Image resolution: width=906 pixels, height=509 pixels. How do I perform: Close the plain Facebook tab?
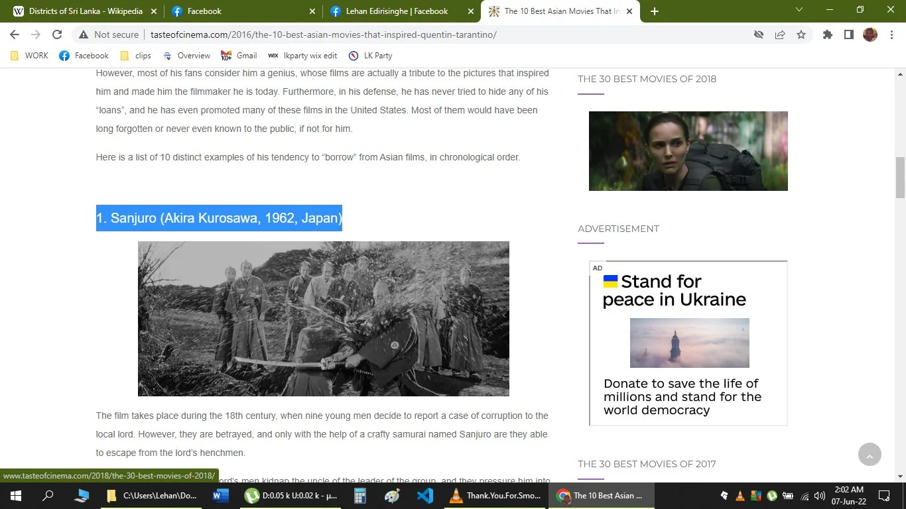coord(313,11)
